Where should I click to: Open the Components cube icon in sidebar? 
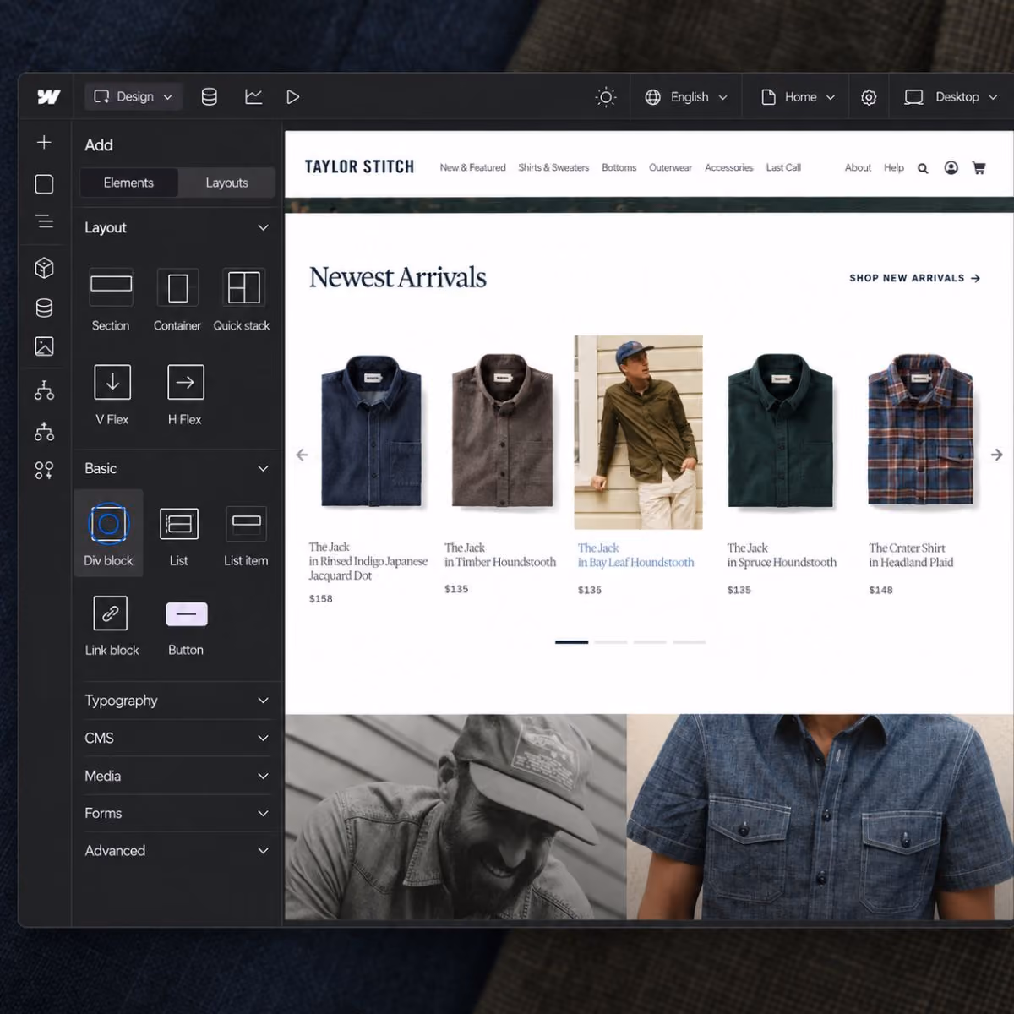click(44, 268)
